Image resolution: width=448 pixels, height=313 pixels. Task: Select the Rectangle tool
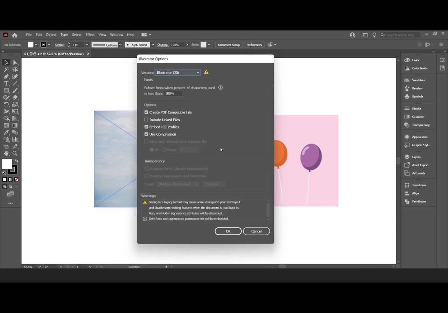click(x=6, y=90)
